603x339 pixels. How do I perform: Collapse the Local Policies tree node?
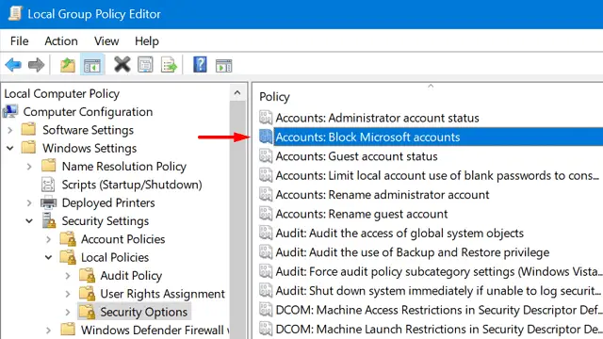(x=48, y=257)
